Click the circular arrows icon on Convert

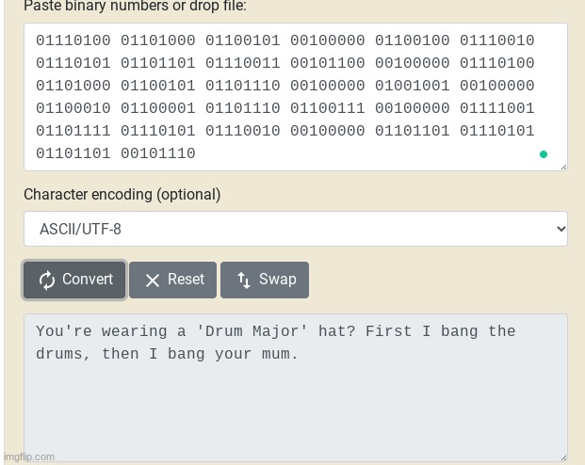(x=47, y=281)
